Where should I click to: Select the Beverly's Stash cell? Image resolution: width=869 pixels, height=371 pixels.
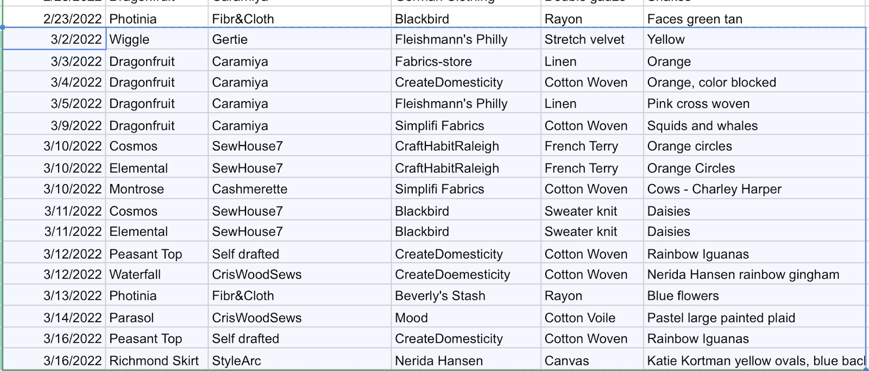pos(466,295)
